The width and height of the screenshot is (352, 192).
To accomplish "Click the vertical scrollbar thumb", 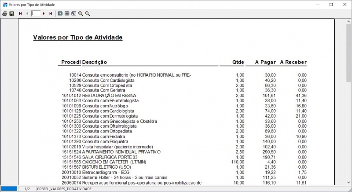I will click(x=348, y=53).
